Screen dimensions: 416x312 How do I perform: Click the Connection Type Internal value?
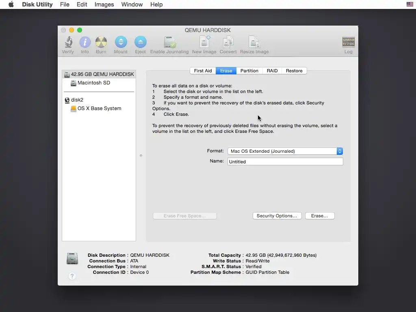pos(138,266)
